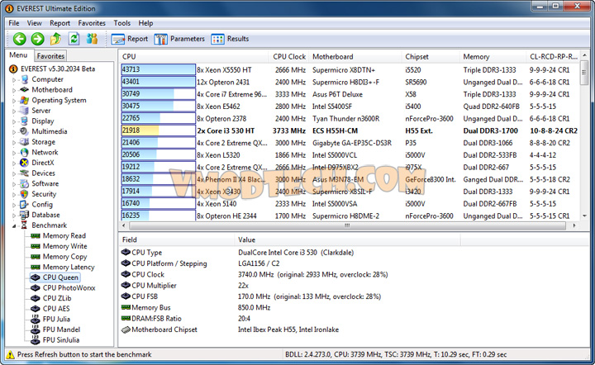This screenshot has height=365, width=595.
Task: Select the Benchmark hourglass icon
Action: coord(24,225)
